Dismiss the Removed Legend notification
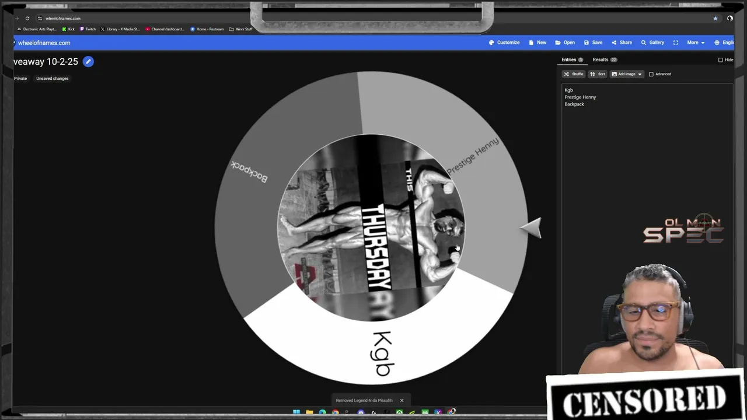 pyautogui.click(x=402, y=400)
